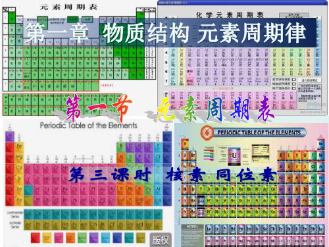Click the Ca cell in the colorful table
Image resolution: width=329 pixels, height=247 pixels.
point(19,168)
